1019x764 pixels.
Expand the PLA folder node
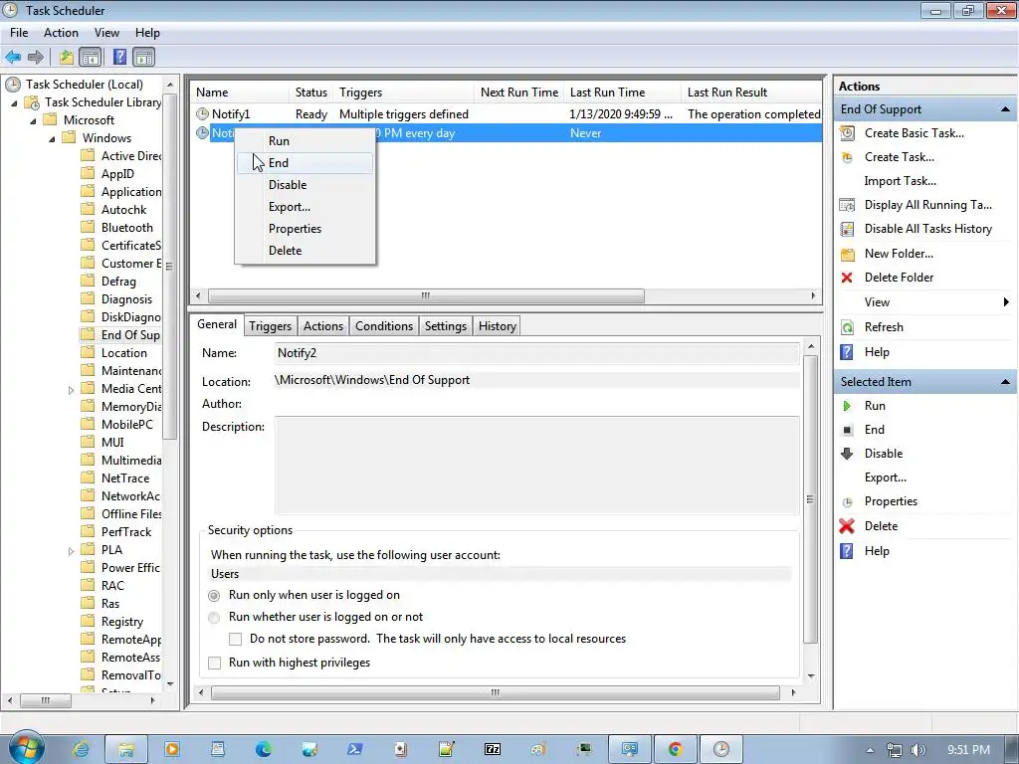(x=72, y=551)
